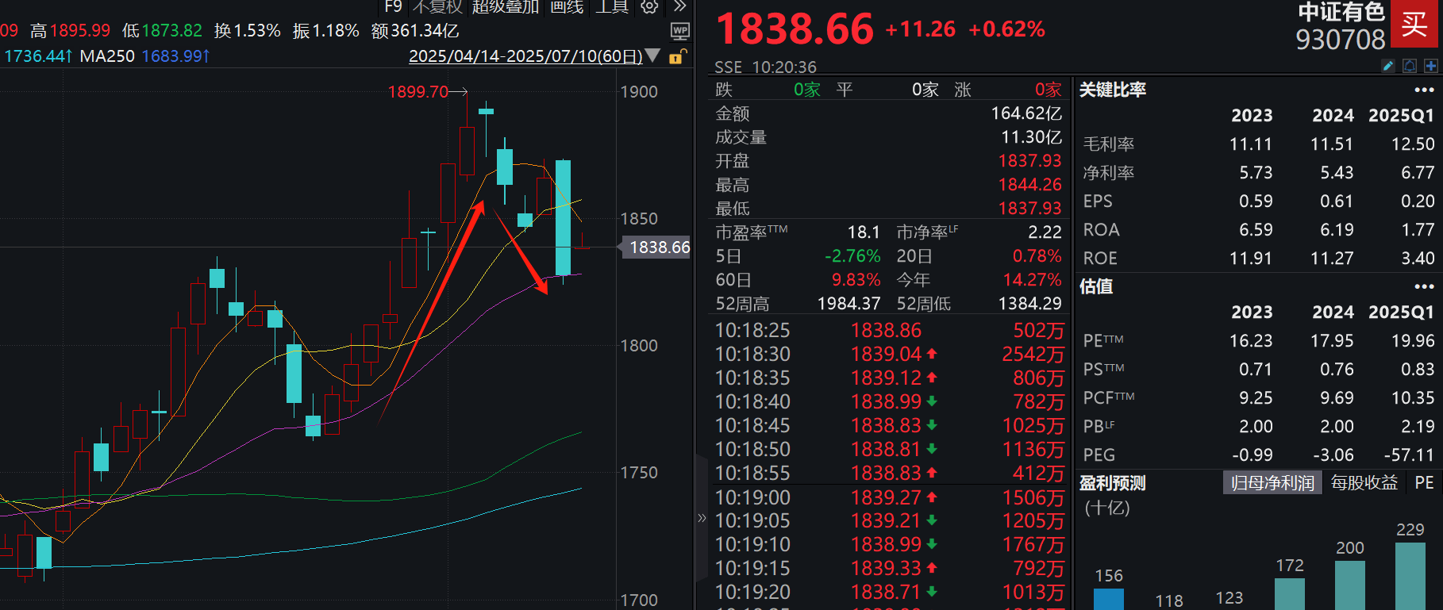Open 画线 drawing tools

567,6
